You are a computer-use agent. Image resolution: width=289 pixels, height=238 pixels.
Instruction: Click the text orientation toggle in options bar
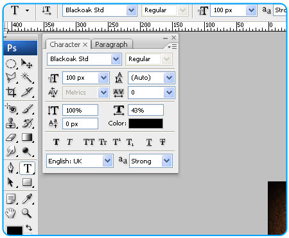pos(46,10)
